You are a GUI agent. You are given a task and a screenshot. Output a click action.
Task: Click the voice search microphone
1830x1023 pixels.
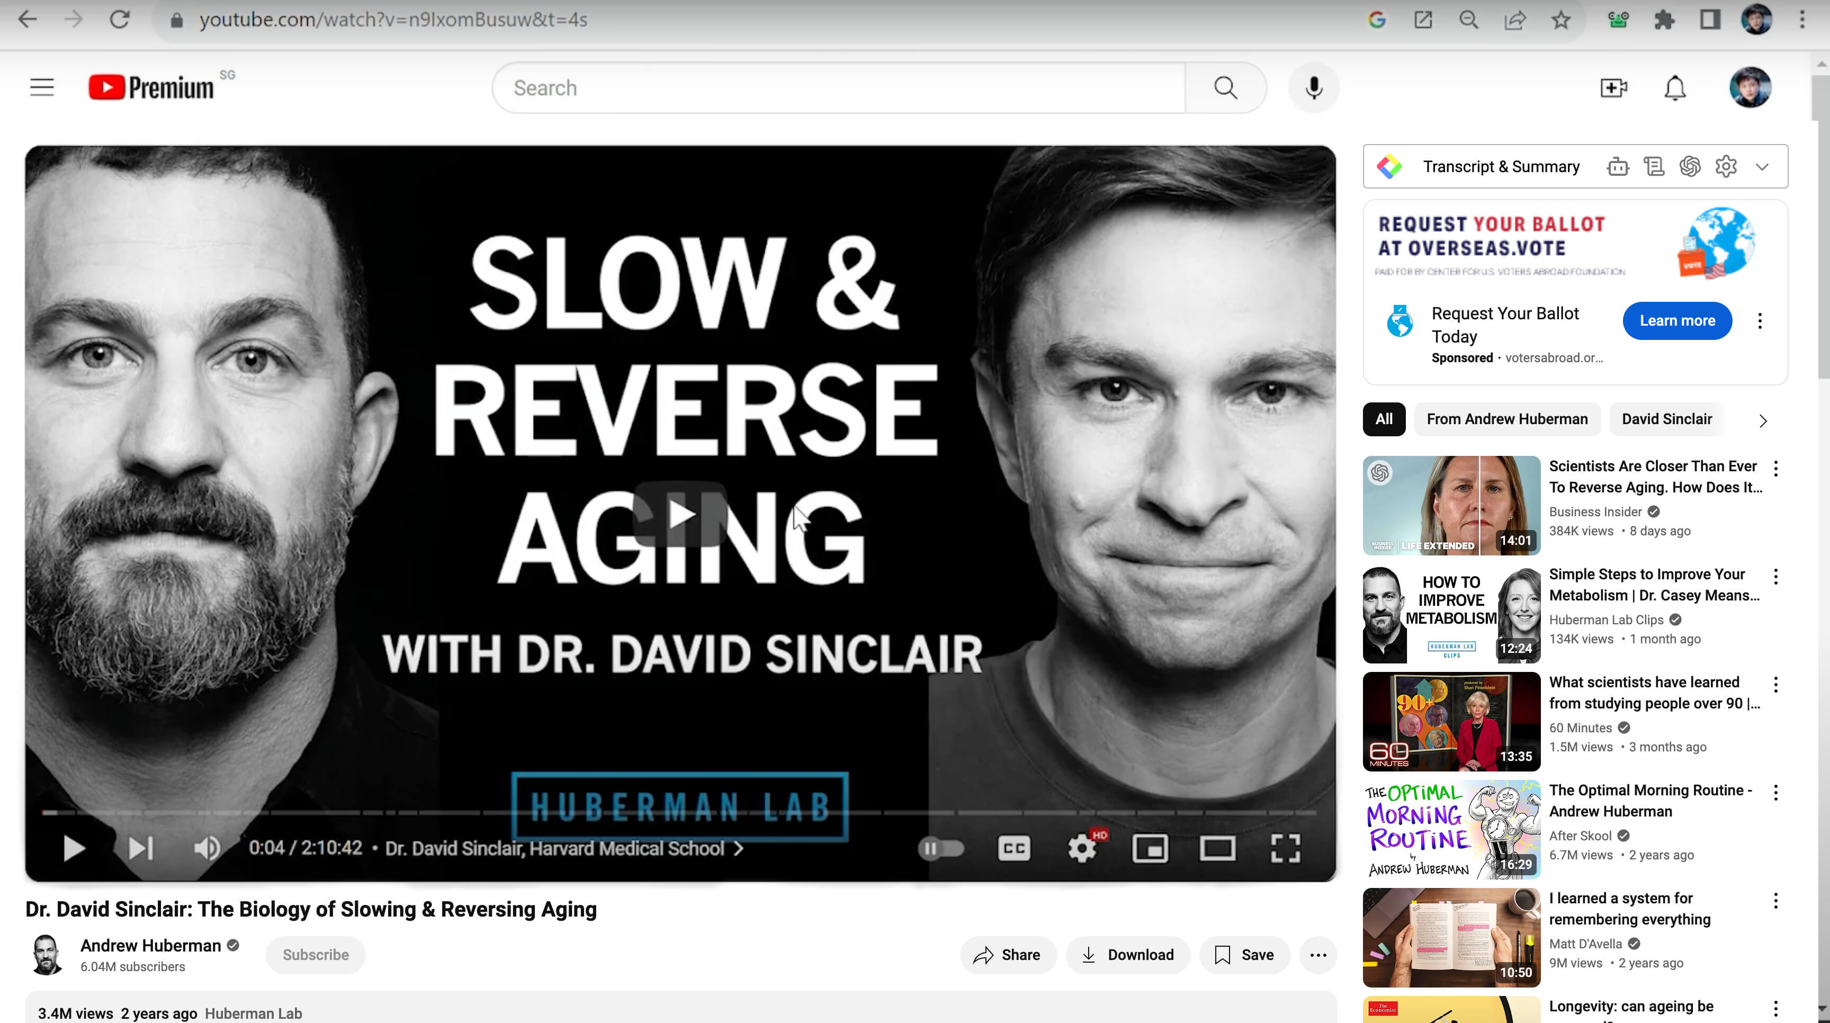point(1314,88)
